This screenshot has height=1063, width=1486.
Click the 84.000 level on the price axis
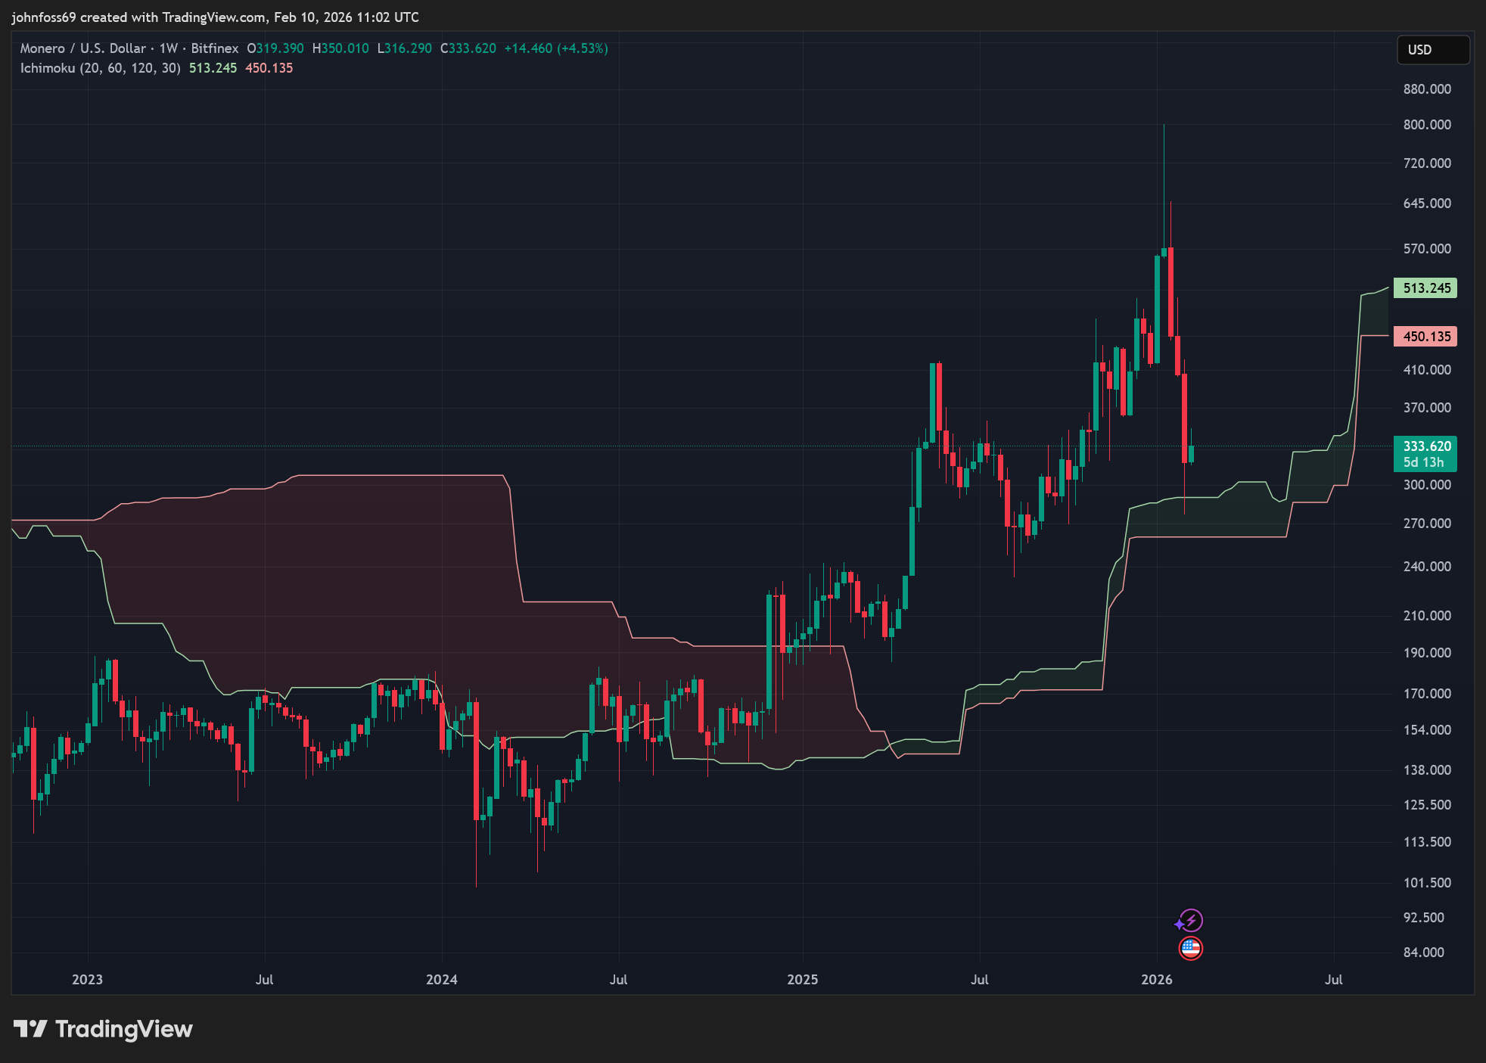(x=1423, y=953)
